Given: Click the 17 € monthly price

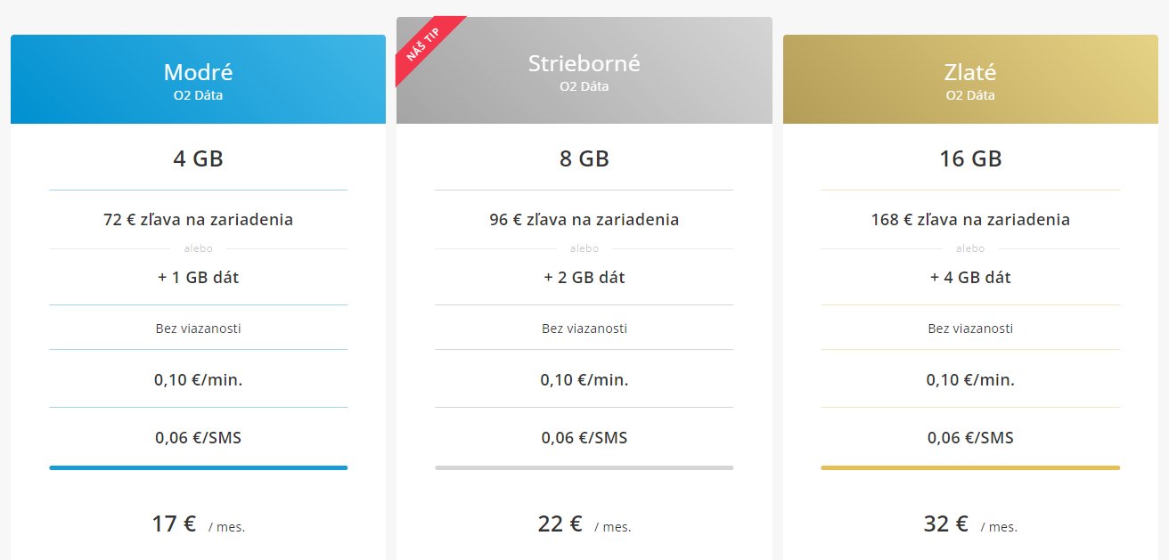Looking at the screenshot, I should (x=175, y=523).
